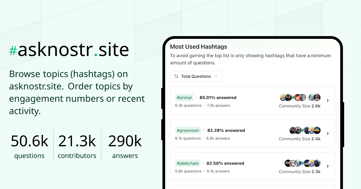The height and width of the screenshot is (189, 361).
Task: Expand the #primal row chevron arrow
Action: (x=328, y=101)
